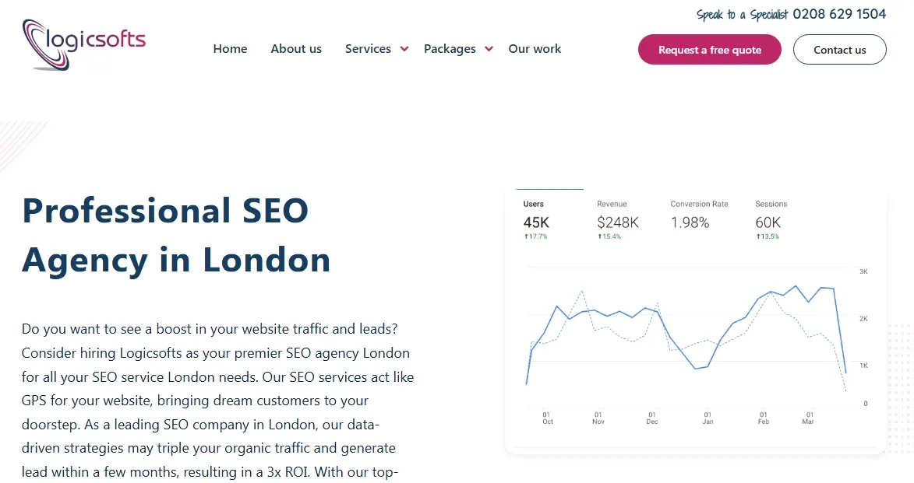Click the Professional SEO Agency heading

(176, 235)
